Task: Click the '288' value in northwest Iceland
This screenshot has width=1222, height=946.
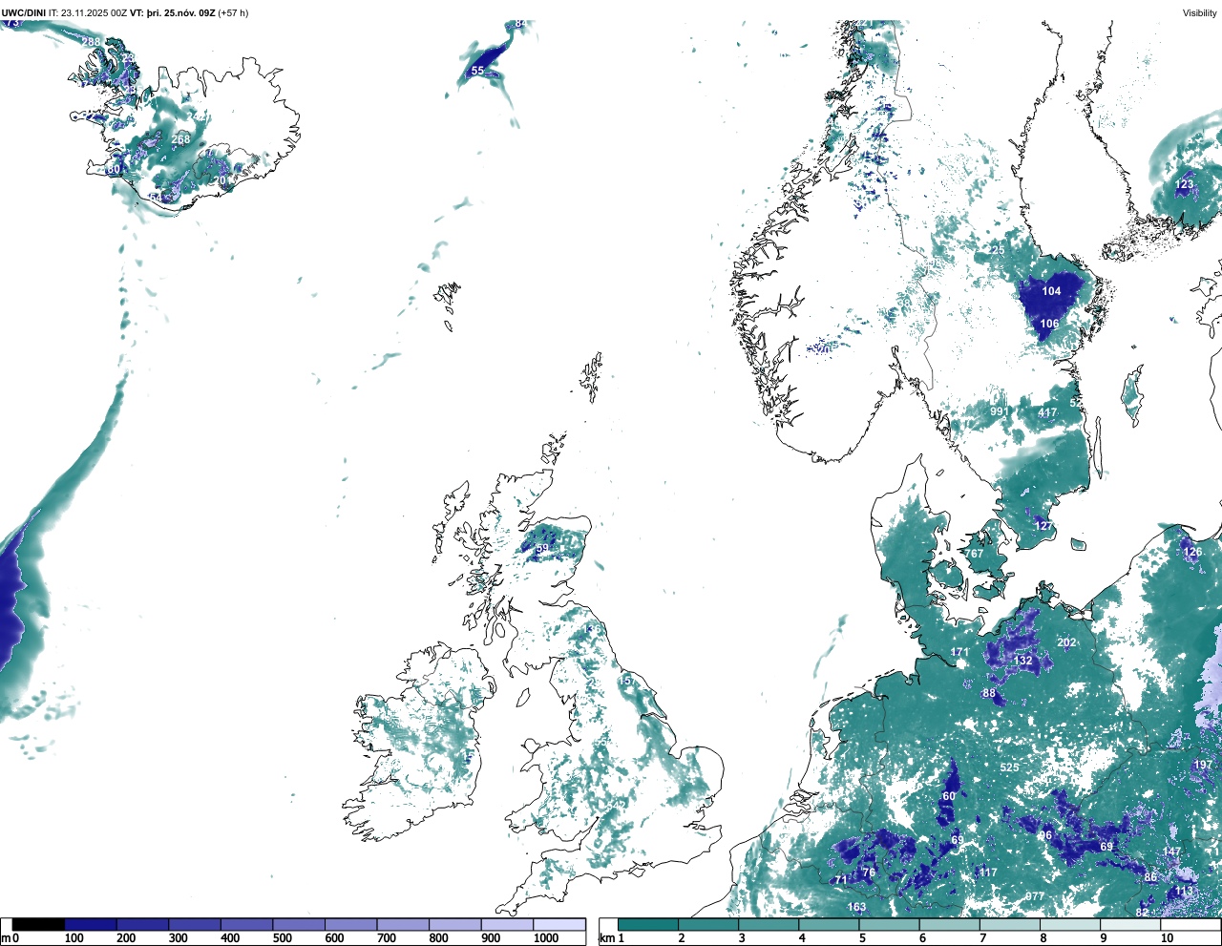Action: 91,42
